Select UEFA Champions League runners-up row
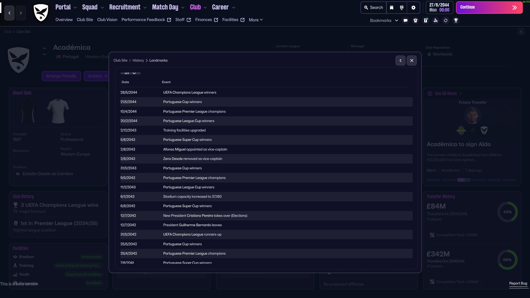This screenshot has height=298, width=530. coord(266,234)
